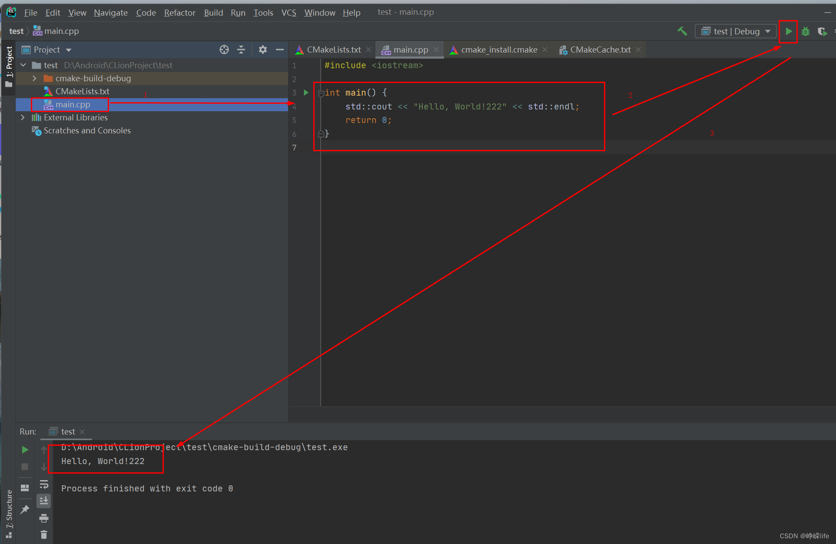Viewport: 836px width, 544px height.
Task: Click the Build hammer icon
Action: click(682, 31)
